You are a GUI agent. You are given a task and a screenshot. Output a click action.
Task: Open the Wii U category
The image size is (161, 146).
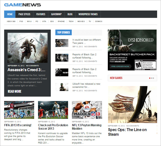[x=29, y=22]
